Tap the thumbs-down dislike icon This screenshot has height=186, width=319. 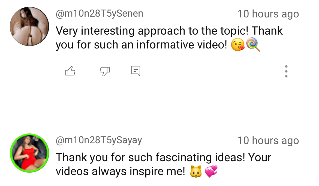click(105, 71)
